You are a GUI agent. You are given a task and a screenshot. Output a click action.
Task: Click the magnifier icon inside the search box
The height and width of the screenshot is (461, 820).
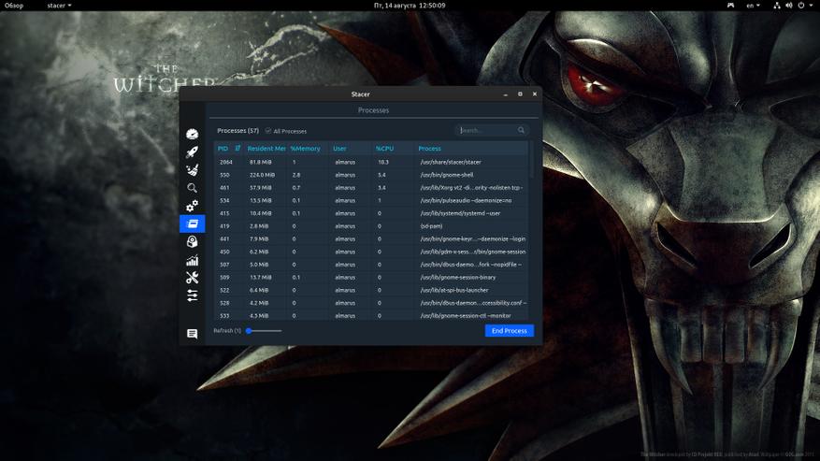pos(521,130)
